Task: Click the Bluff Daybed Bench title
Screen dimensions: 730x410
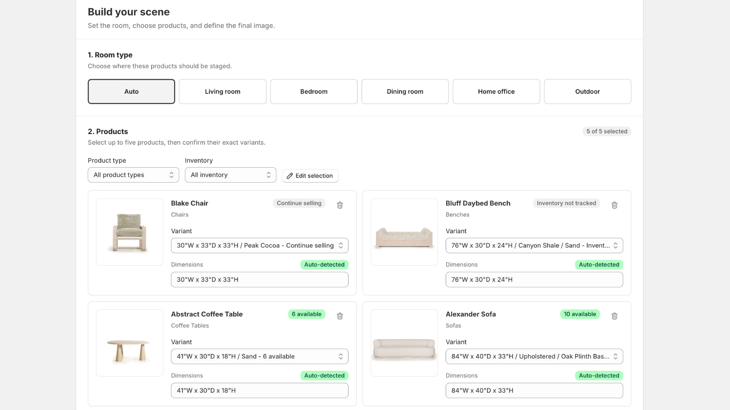Action: tap(478, 203)
